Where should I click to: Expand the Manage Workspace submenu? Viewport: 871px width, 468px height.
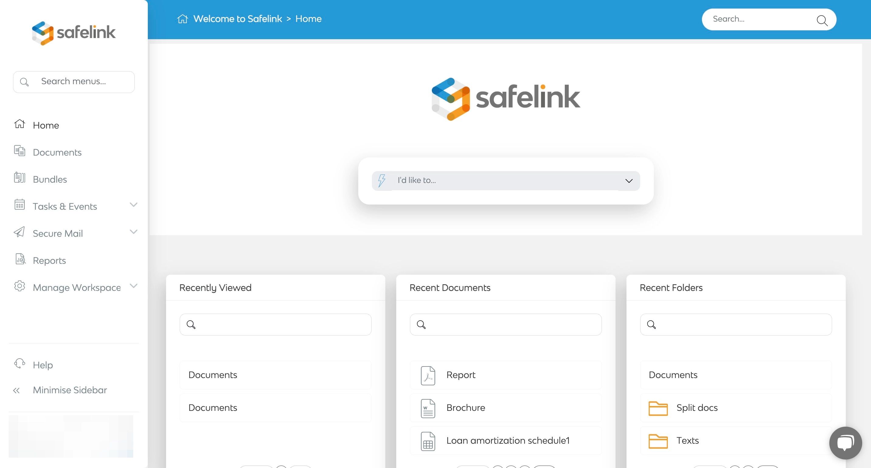pyautogui.click(x=134, y=286)
